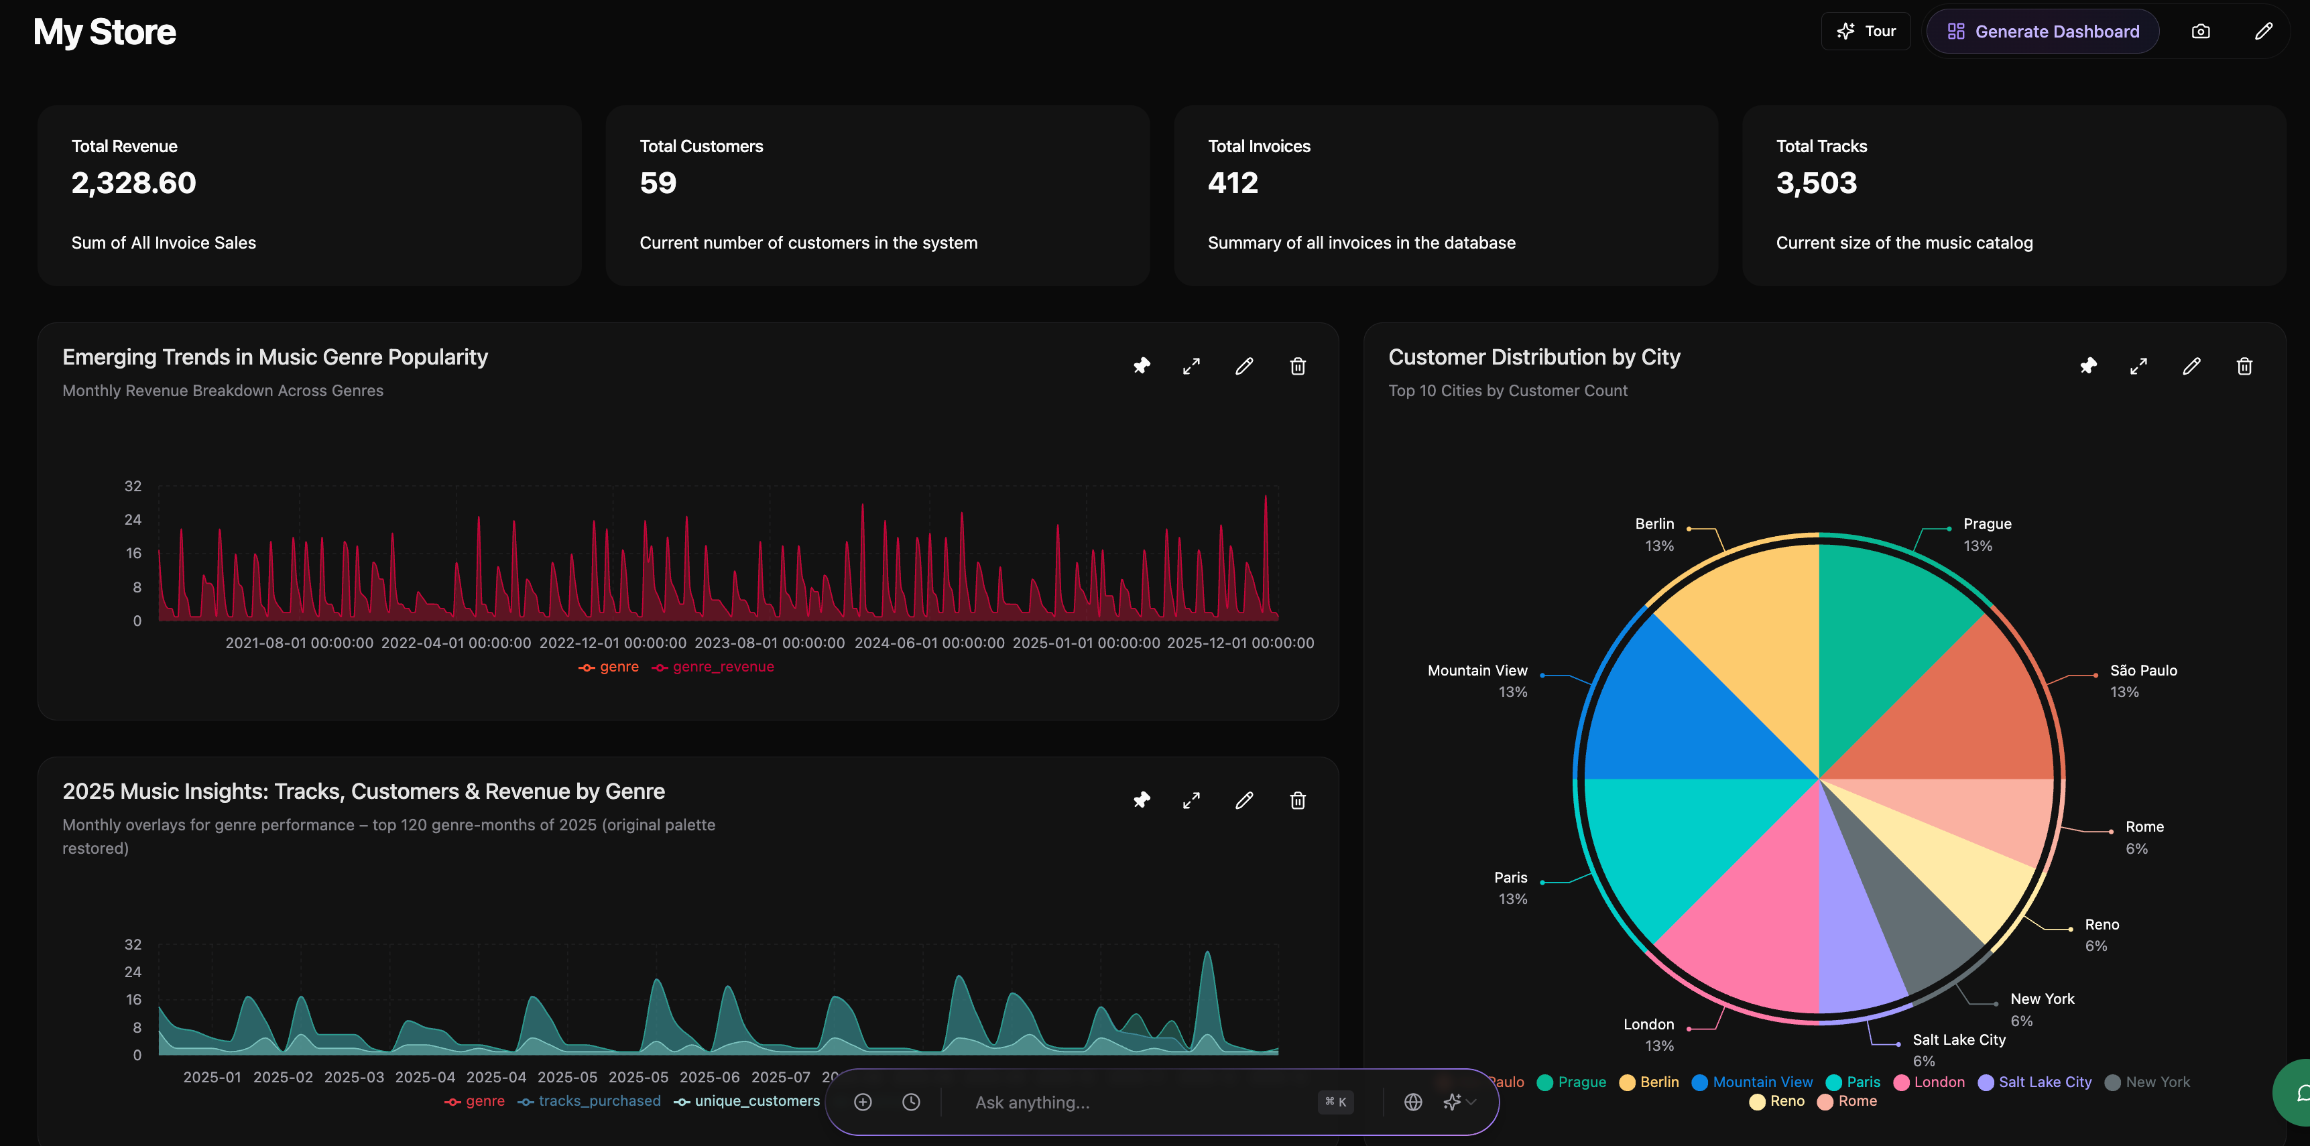The width and height of the screenshot is (2310, 1146).
Task: Take a dashboard snapshot with the camera icon
Action: coord(2201,31)
